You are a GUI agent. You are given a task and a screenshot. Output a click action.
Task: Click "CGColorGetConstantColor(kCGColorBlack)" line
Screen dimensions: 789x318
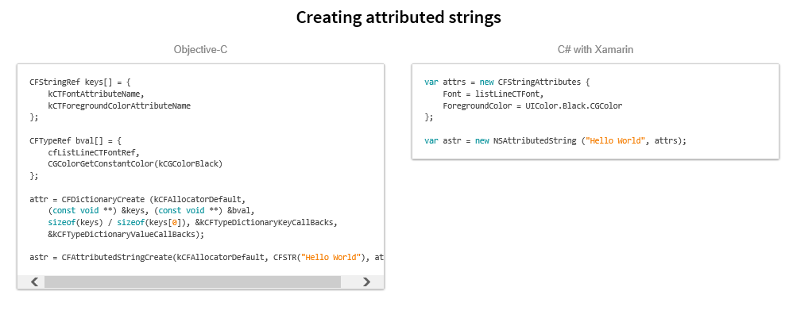click(135, 164)
